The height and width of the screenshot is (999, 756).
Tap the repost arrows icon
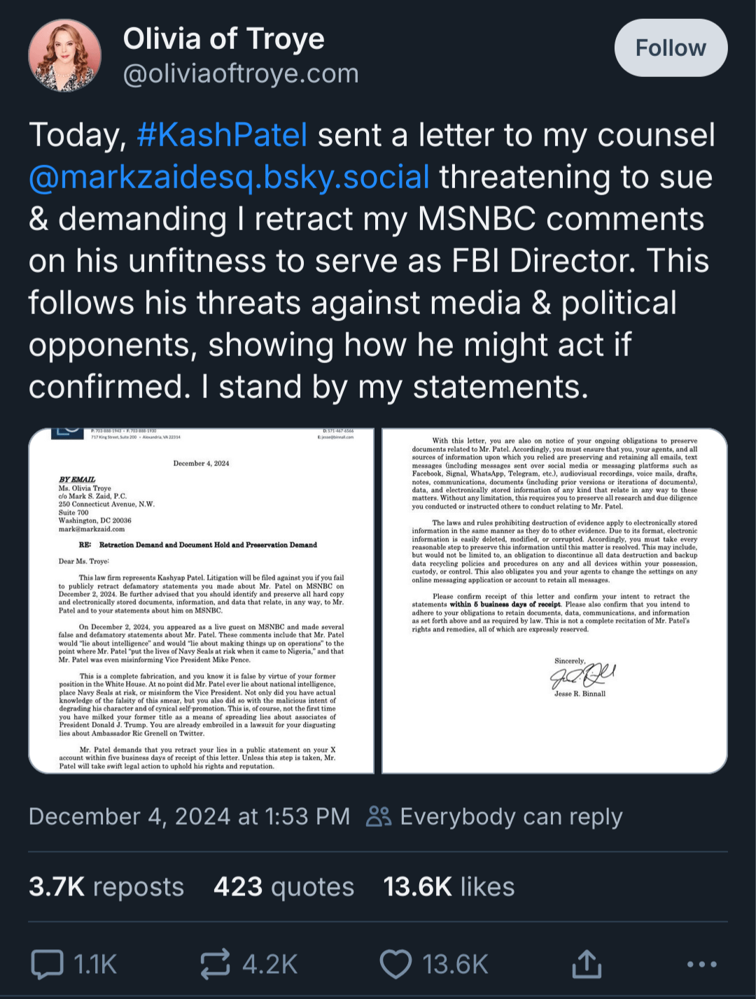[x=215, y=964]
